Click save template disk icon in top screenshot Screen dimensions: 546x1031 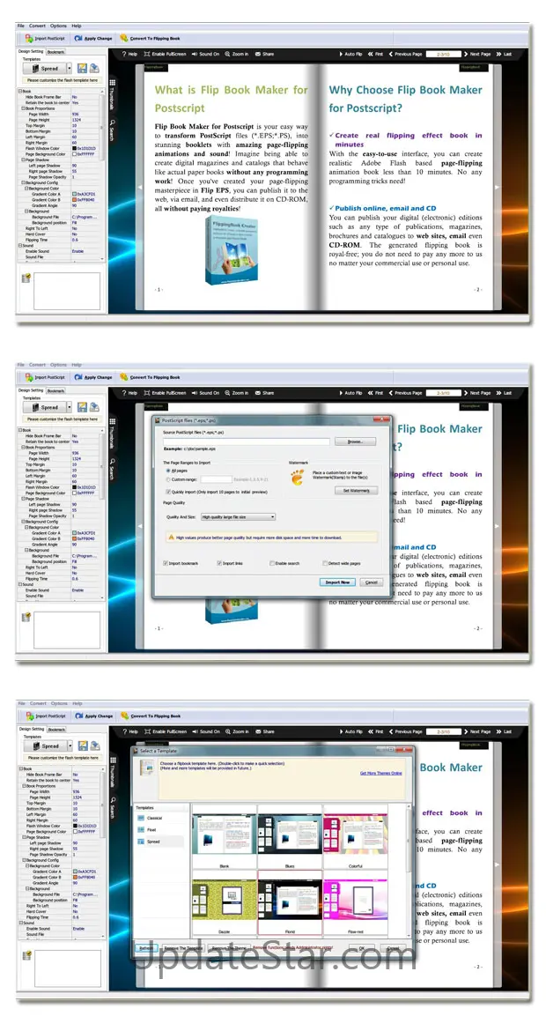(x=83, y=69)
